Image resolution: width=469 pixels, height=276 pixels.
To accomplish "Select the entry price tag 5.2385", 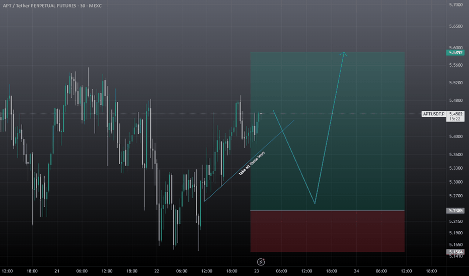I will pyautogui.click(x=455, y=211).
